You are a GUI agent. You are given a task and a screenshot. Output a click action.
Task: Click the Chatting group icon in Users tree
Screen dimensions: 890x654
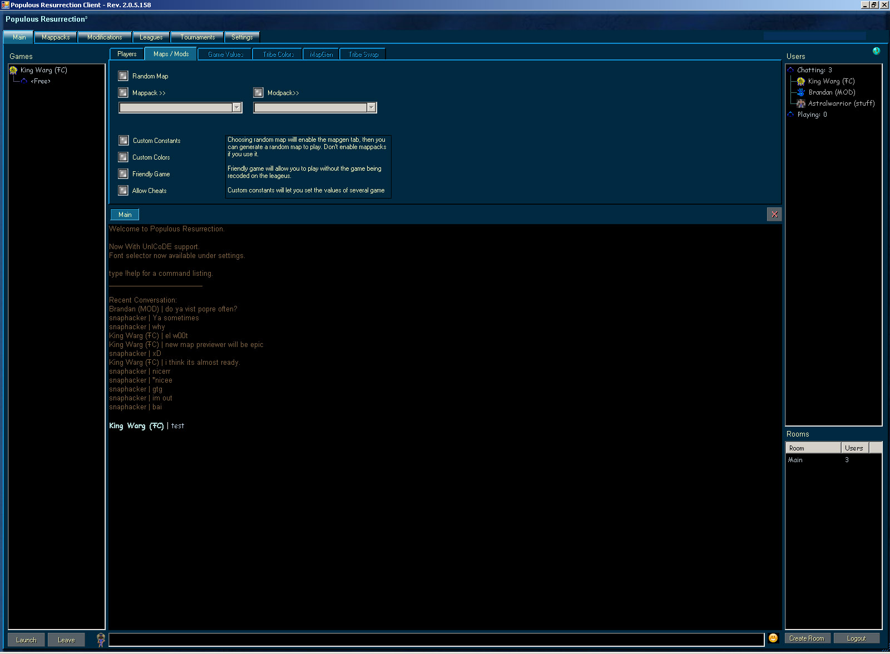(x=790, y=70)
